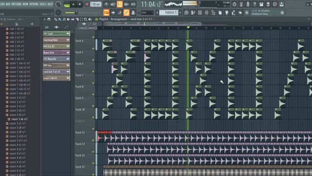Click the audio editor scissors icon

pyautogui.click(x=241, y=4)
